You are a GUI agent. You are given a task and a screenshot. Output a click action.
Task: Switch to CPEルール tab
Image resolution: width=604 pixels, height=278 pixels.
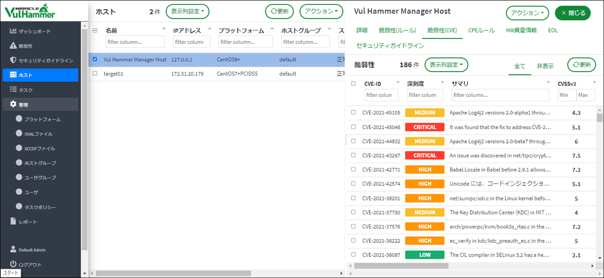481,31
